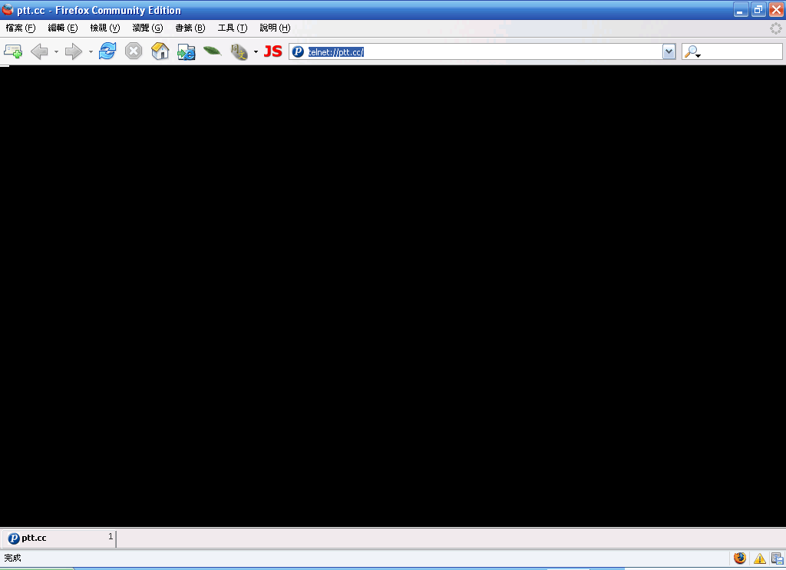
Task: Click the IE view icon in toolbar
Action: click(x=187, y=51)
